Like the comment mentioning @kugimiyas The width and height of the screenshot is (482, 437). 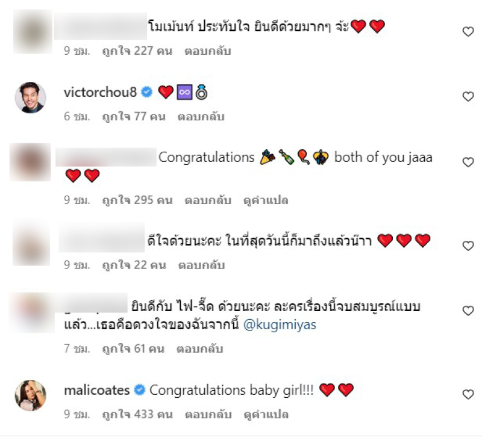pos(468,311)
